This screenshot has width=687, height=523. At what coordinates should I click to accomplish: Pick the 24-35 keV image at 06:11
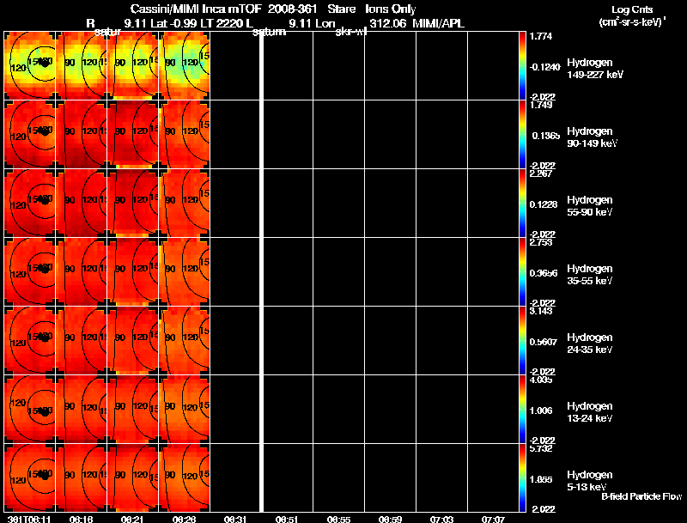pyautogui.click(x=30, y=340)
